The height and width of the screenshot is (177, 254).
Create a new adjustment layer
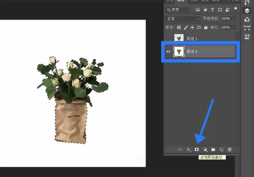[x=205, y=150]
